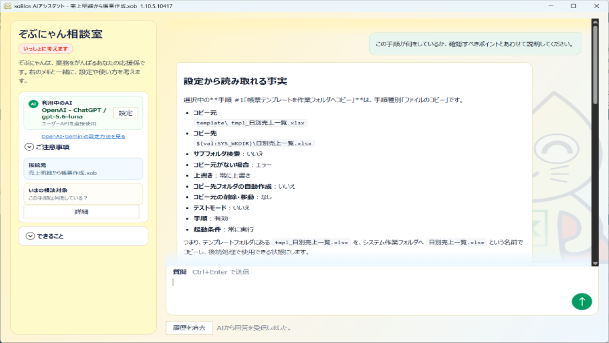Send the question with the green arrow button
The image size is (609, 343).
pyautogui.click(x=582, y=301)
